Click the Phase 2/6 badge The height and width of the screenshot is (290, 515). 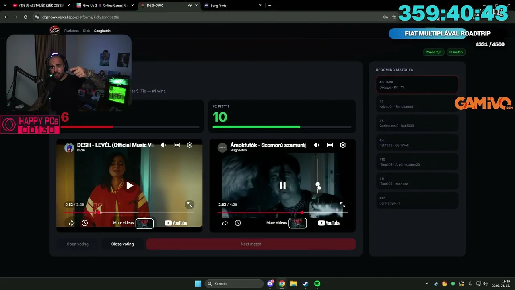(x=433, y=52)
